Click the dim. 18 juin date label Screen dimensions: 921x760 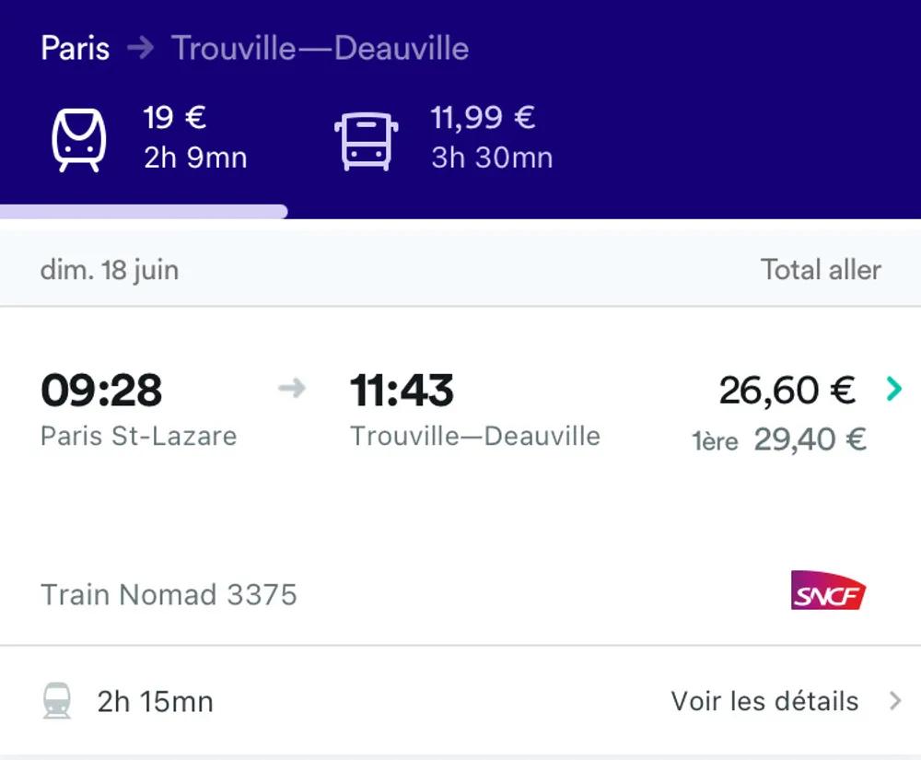click(110, 270)
